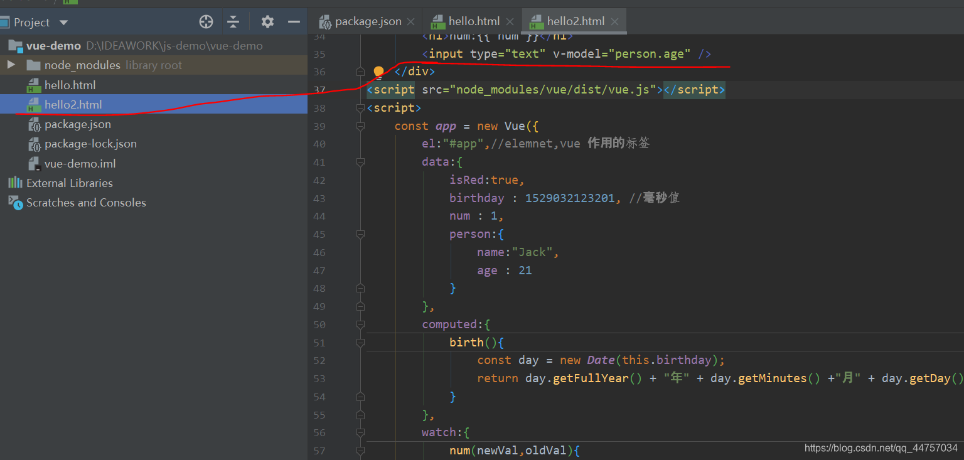Fold the computed block at line 50
This screenshot has height=460, width=964.
360,324
